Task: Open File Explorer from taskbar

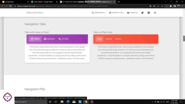Action: pyautogui.click(x=62, y=102)
